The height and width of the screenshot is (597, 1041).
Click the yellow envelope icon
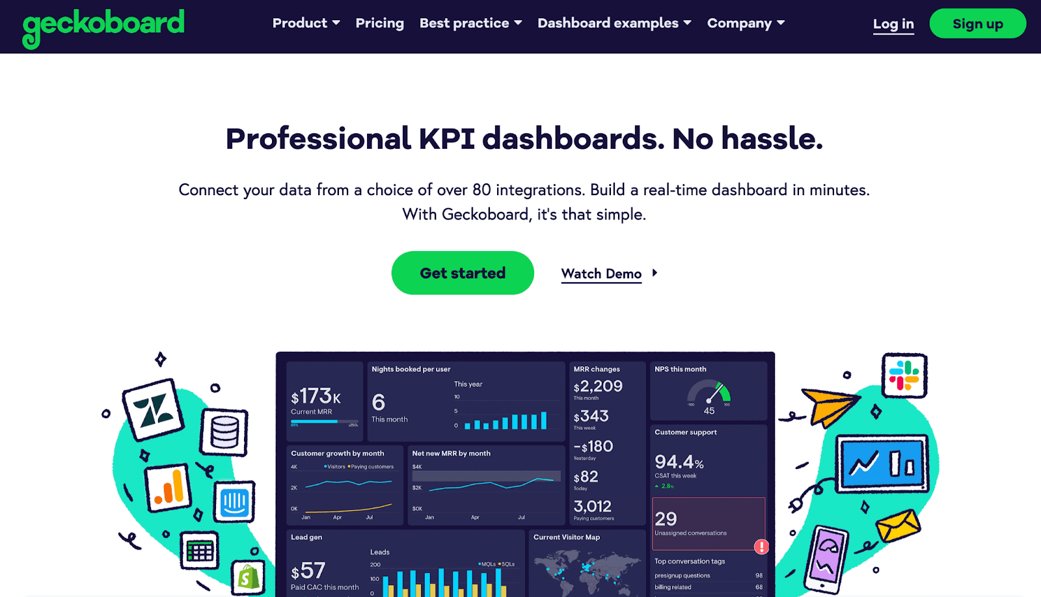coord(899,525)
